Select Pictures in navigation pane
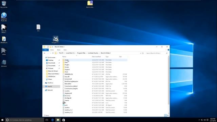 (x=51, y=68)
